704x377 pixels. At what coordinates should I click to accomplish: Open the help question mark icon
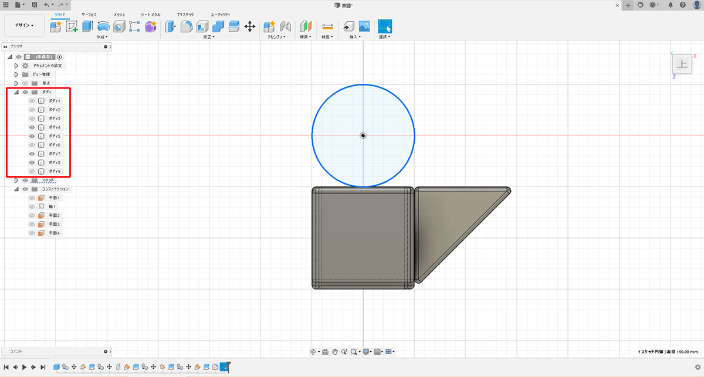coord(682,5)
